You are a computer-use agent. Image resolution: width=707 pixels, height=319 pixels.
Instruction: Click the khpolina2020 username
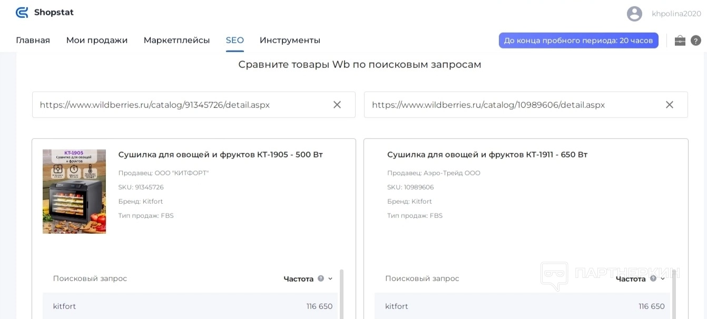coord(676,14)
